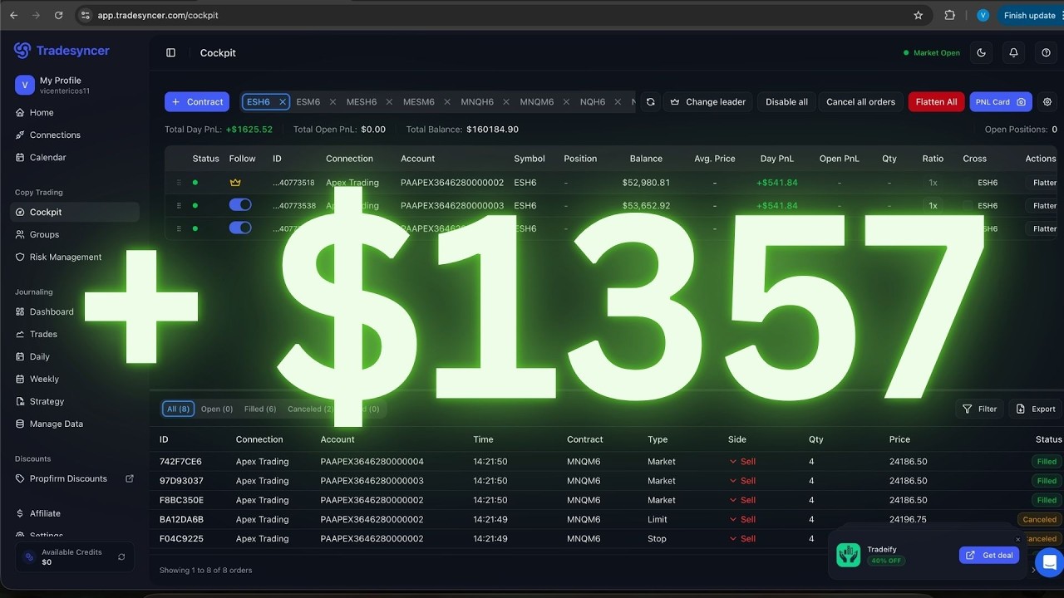
Task: Refresh available credits icon
Action: [121, 557]
